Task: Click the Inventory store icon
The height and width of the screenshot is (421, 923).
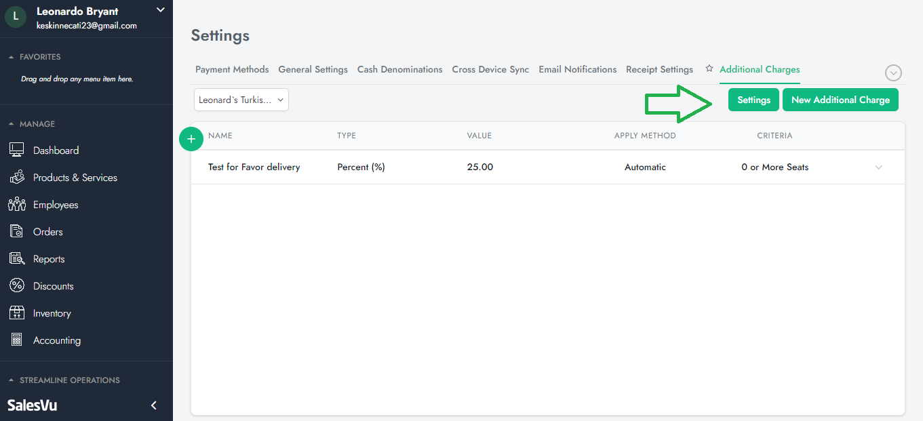Action: coord(17,313)
